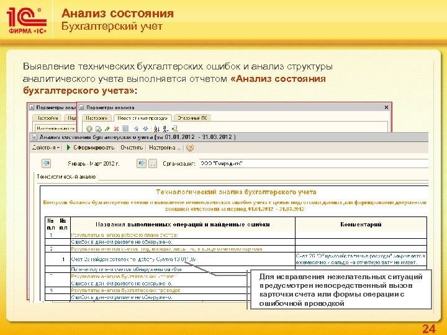The width and height of the screenshot is (447, 335).
Task: Click the input field in the left back window
Action: click(56, 128)
